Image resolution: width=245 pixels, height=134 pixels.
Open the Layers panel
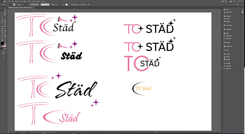pyautogui.click(x=227, y=33)
